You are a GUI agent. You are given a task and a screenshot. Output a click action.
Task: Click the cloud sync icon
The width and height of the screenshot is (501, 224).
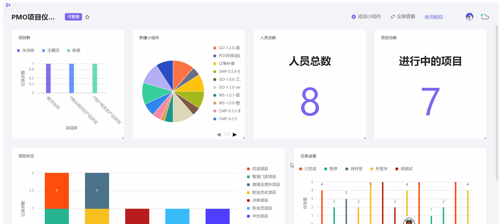click(485, 17)
